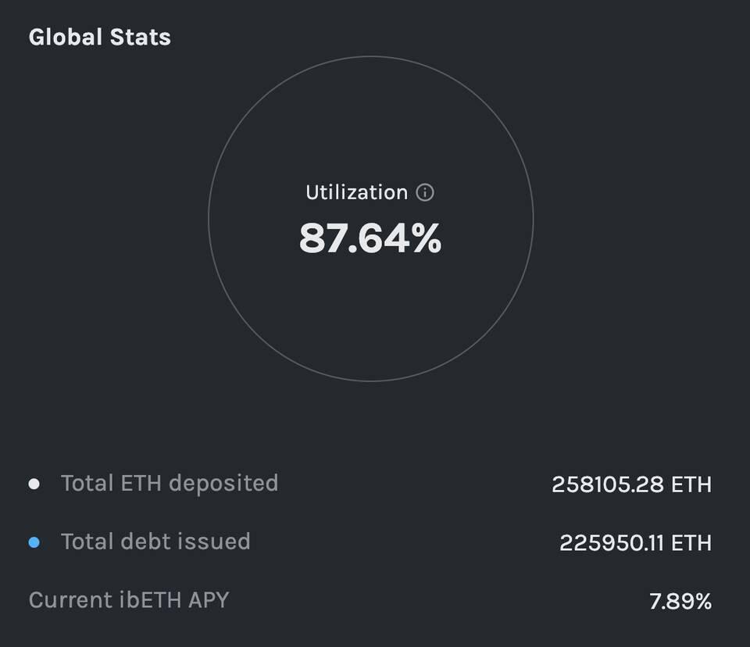Viewport: 750px width, 647px height.
Task: Select the 7.89% APY value
Action: pyautogui.click(x=680, y=602)
